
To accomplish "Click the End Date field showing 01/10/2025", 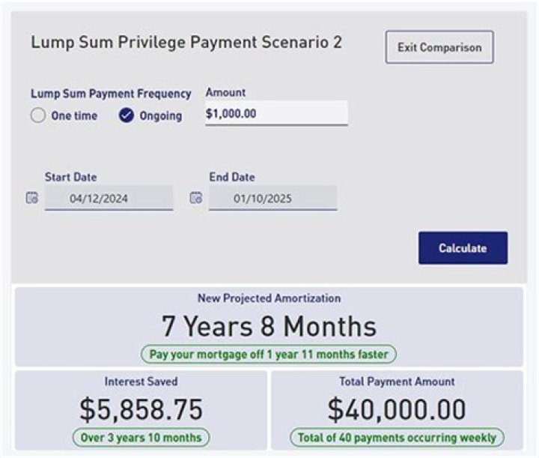I will tap(272, 199).
